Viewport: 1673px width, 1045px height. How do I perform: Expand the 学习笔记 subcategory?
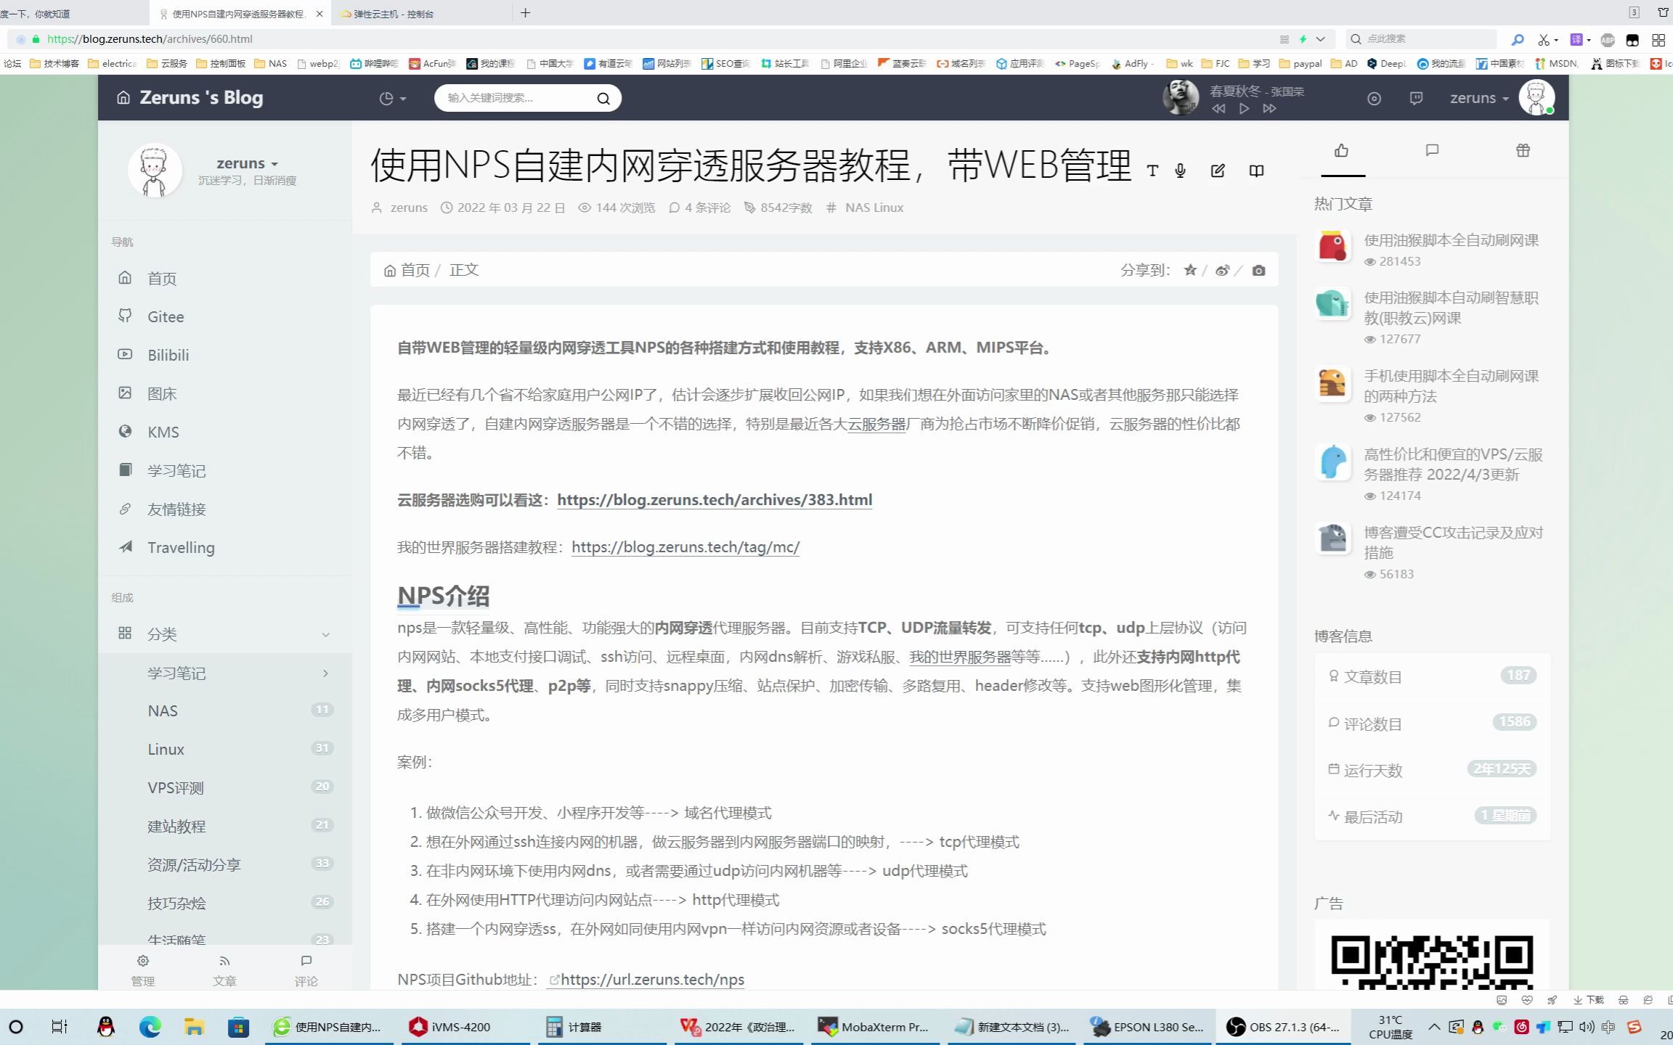tap(225, 673)
